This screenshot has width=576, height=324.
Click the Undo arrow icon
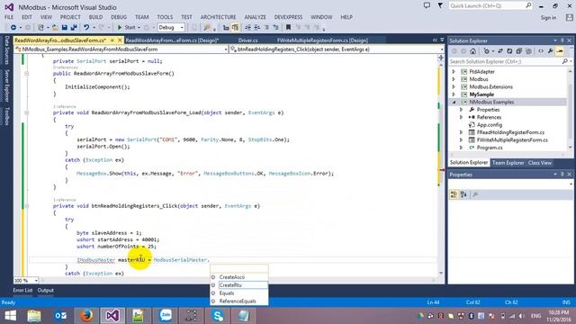coord(86,28)
